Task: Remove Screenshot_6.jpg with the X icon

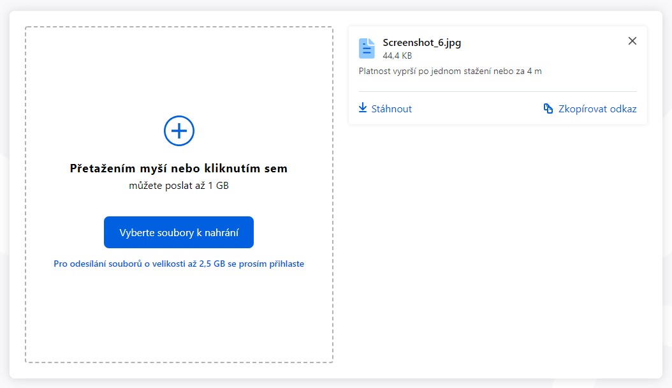Action: (632, 41)
